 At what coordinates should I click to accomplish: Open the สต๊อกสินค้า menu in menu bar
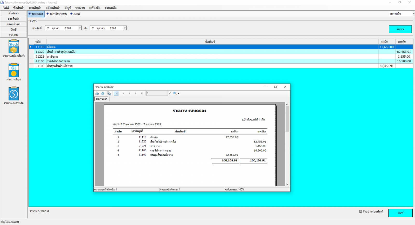point(53,8)
